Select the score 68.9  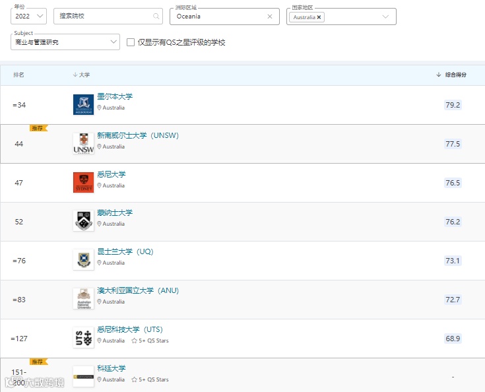pyautogui.click(x=453, y=339)
